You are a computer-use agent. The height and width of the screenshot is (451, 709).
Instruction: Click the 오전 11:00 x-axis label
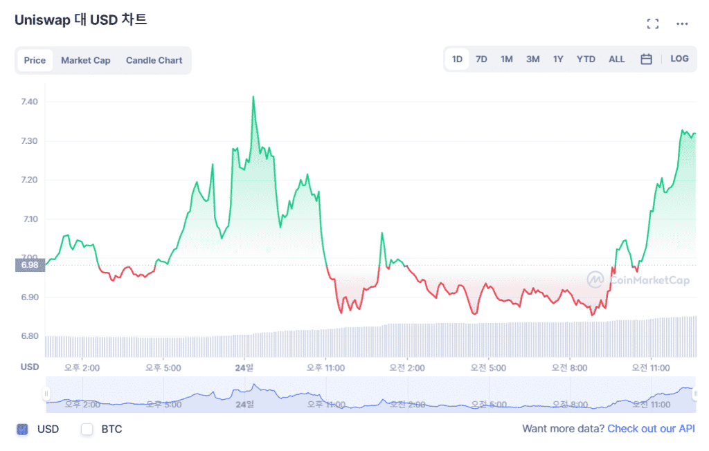(651, 368)
